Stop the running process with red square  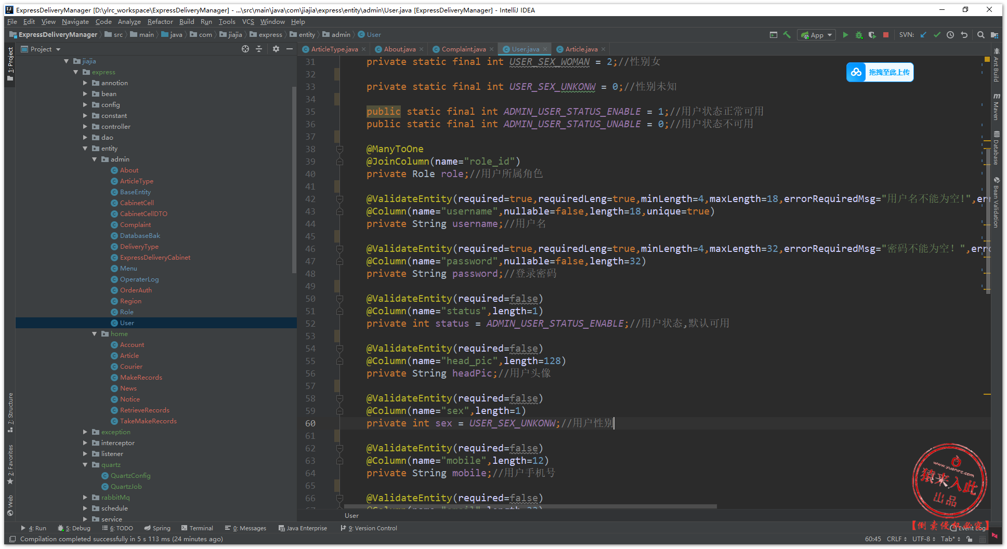[x=886, y=35]
